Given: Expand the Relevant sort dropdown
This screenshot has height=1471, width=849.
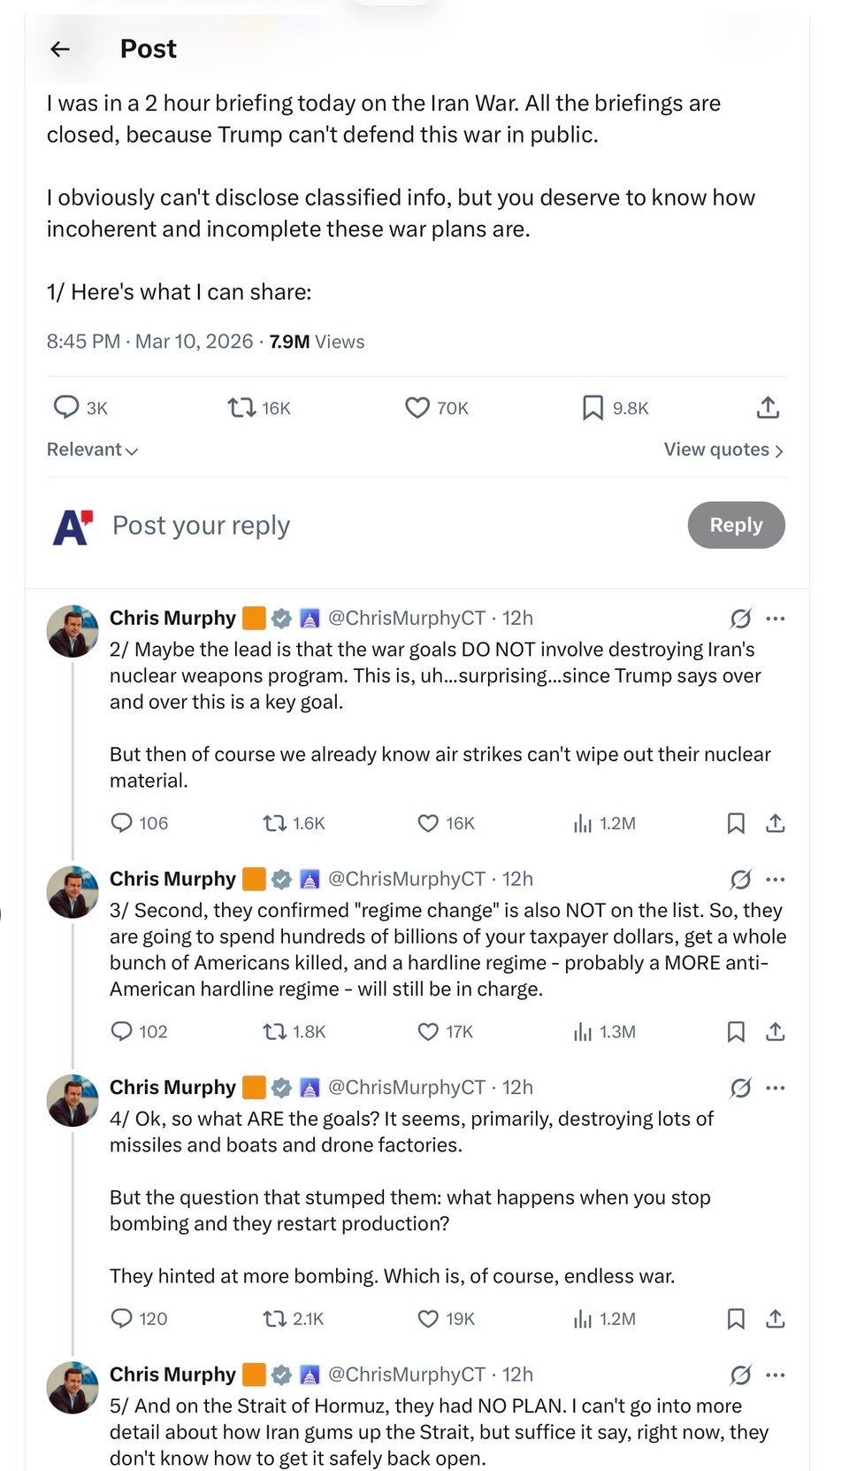Looking at the screenshot, I should tap(92, 450).
